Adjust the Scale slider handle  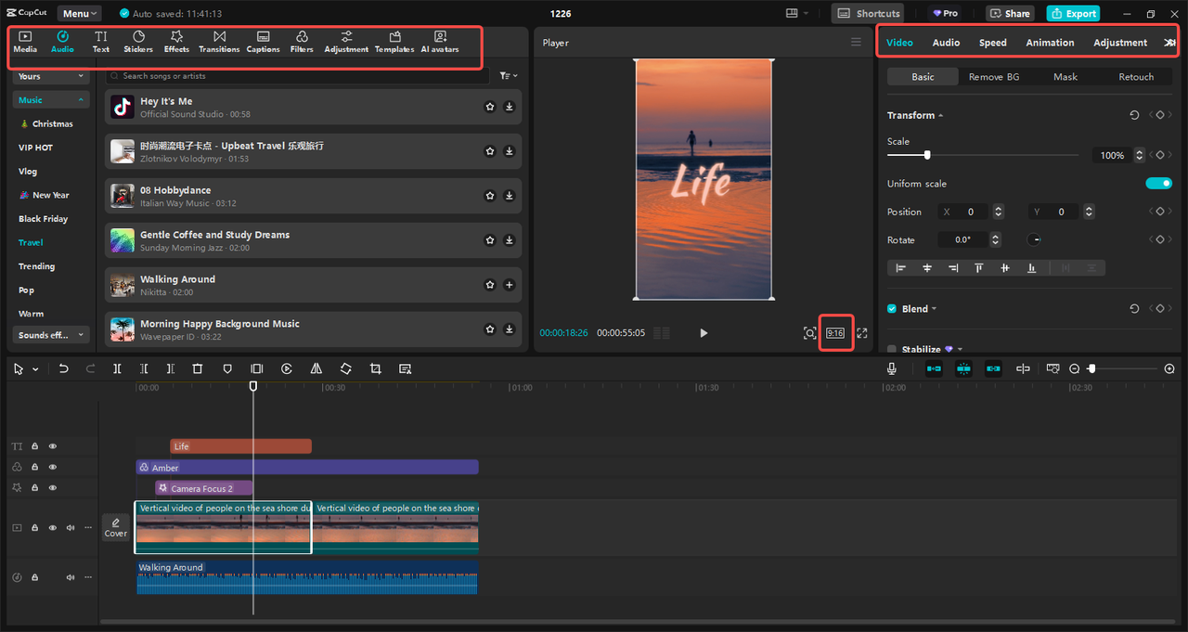tap(927, 155)
